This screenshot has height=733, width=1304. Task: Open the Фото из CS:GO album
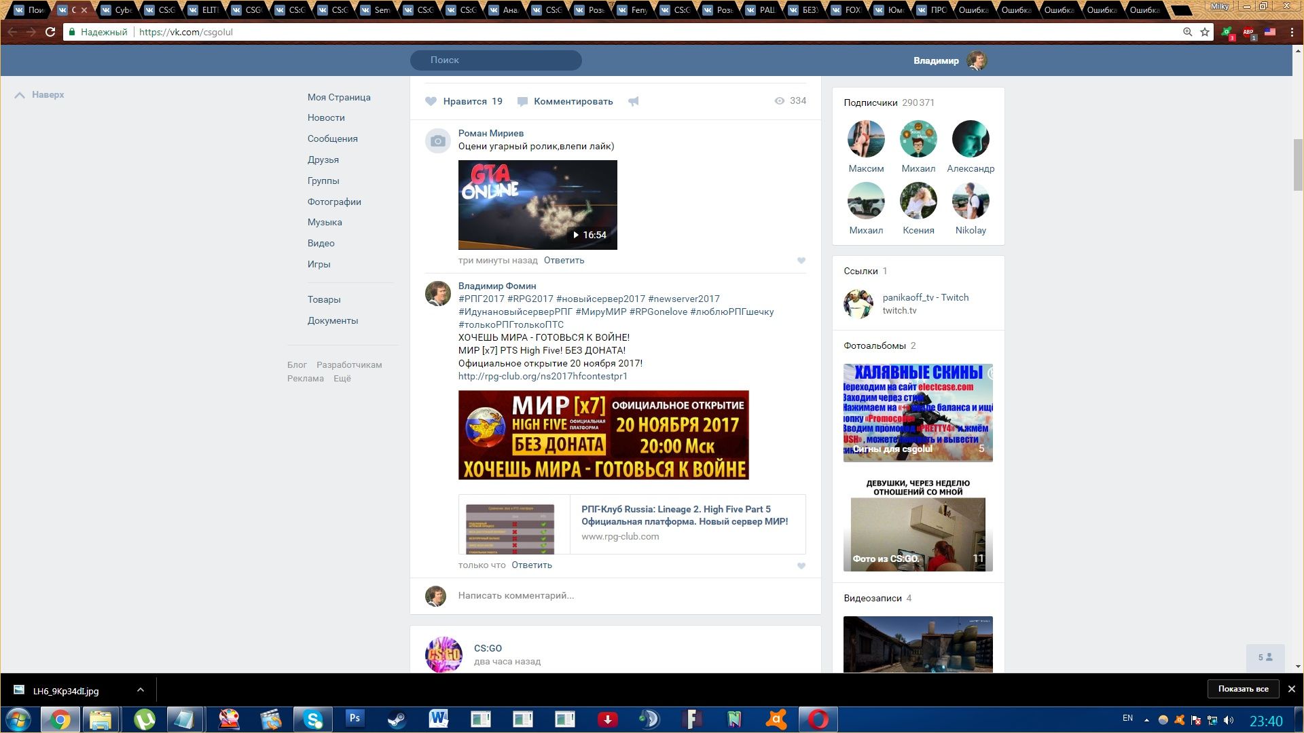[918, 523]
